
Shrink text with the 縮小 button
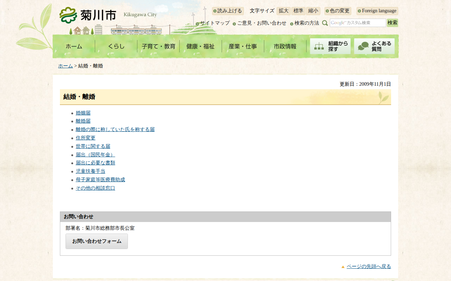313,11
